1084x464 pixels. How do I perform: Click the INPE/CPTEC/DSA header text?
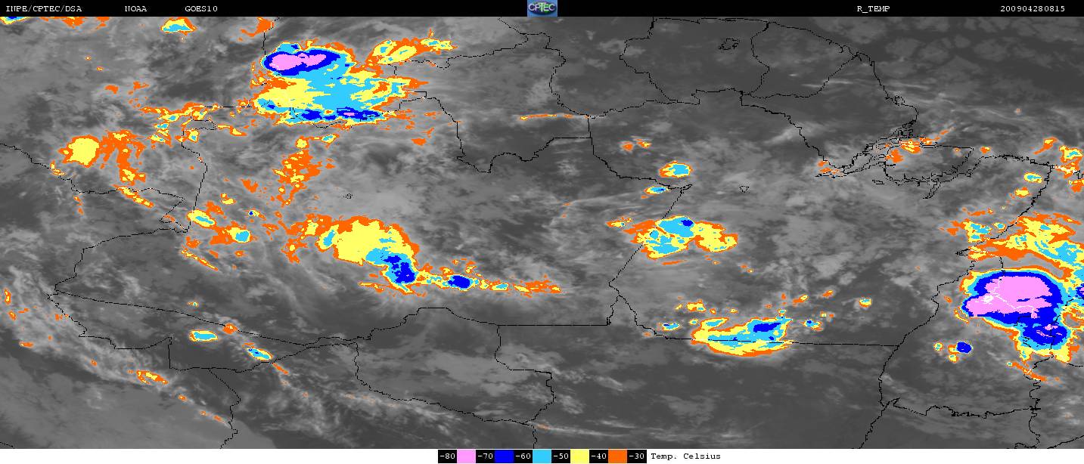[x=44, y=9]
